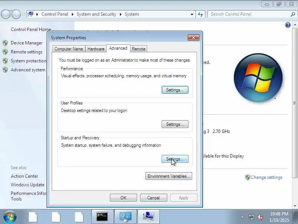298x224 pixels.
Task: Click Control Panel breadcrumb
Action: click(x=55, y=14)
